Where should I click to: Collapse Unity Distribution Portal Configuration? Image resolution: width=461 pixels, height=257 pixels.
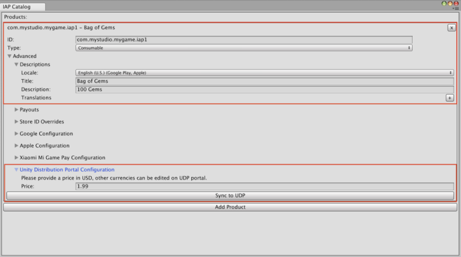pyautogui.click(x=17, y=170)
